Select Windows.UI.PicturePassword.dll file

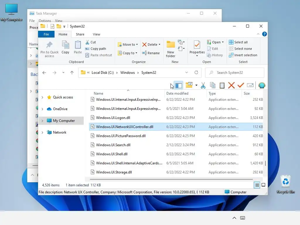176,136
